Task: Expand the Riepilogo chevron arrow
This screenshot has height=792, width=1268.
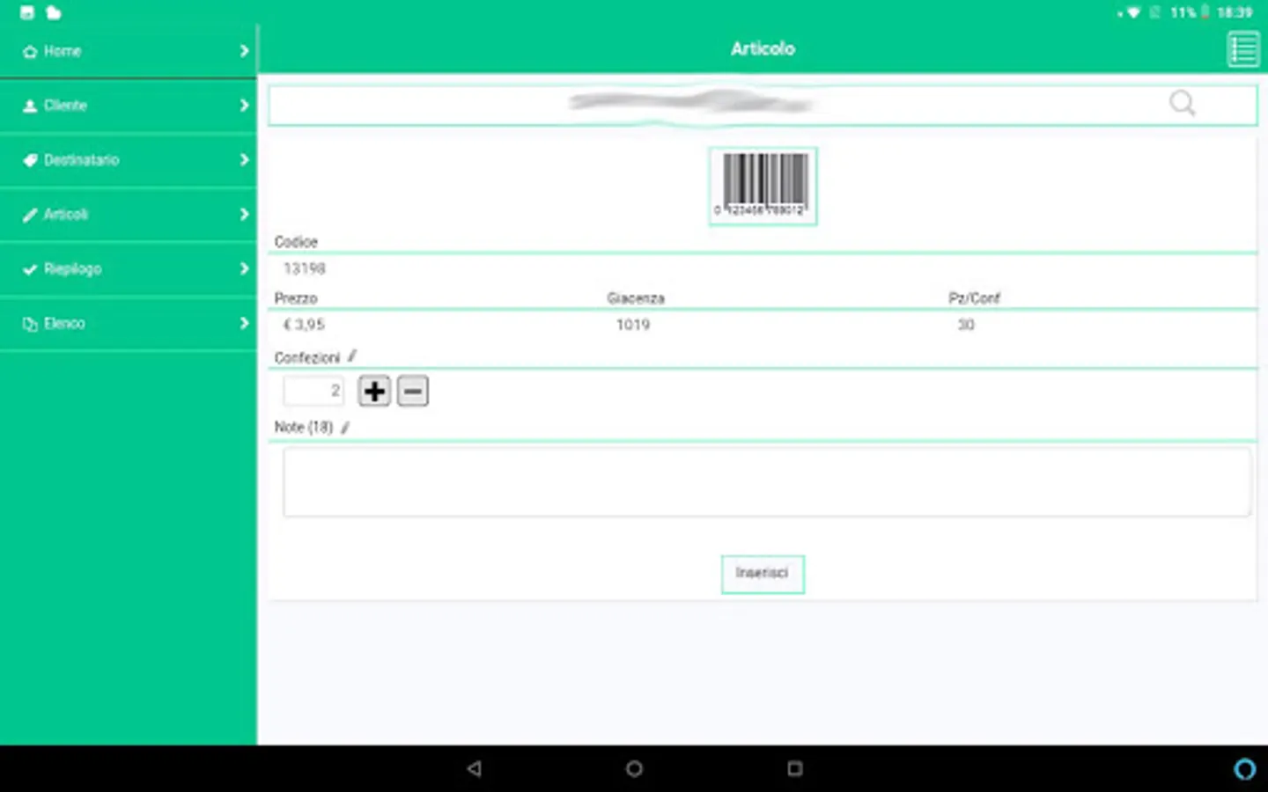Action: (x=244, y=269)
